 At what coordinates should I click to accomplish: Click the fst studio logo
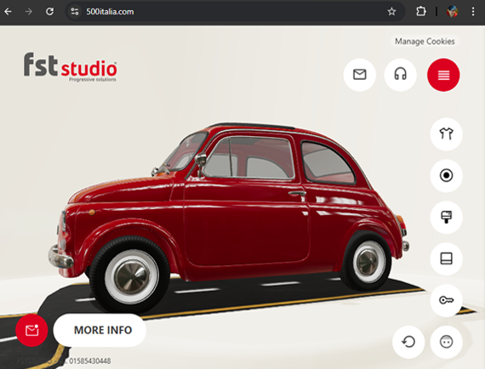tap(71, 67)
